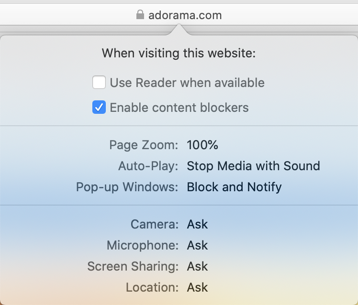
Task: Expand the Block and Notify pop-up menu
Action: coord(234,187)
